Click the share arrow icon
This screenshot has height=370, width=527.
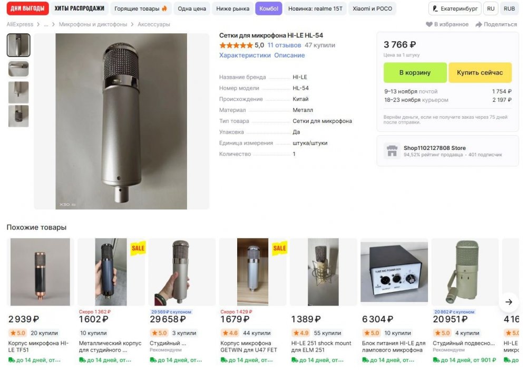pos(479,24)
